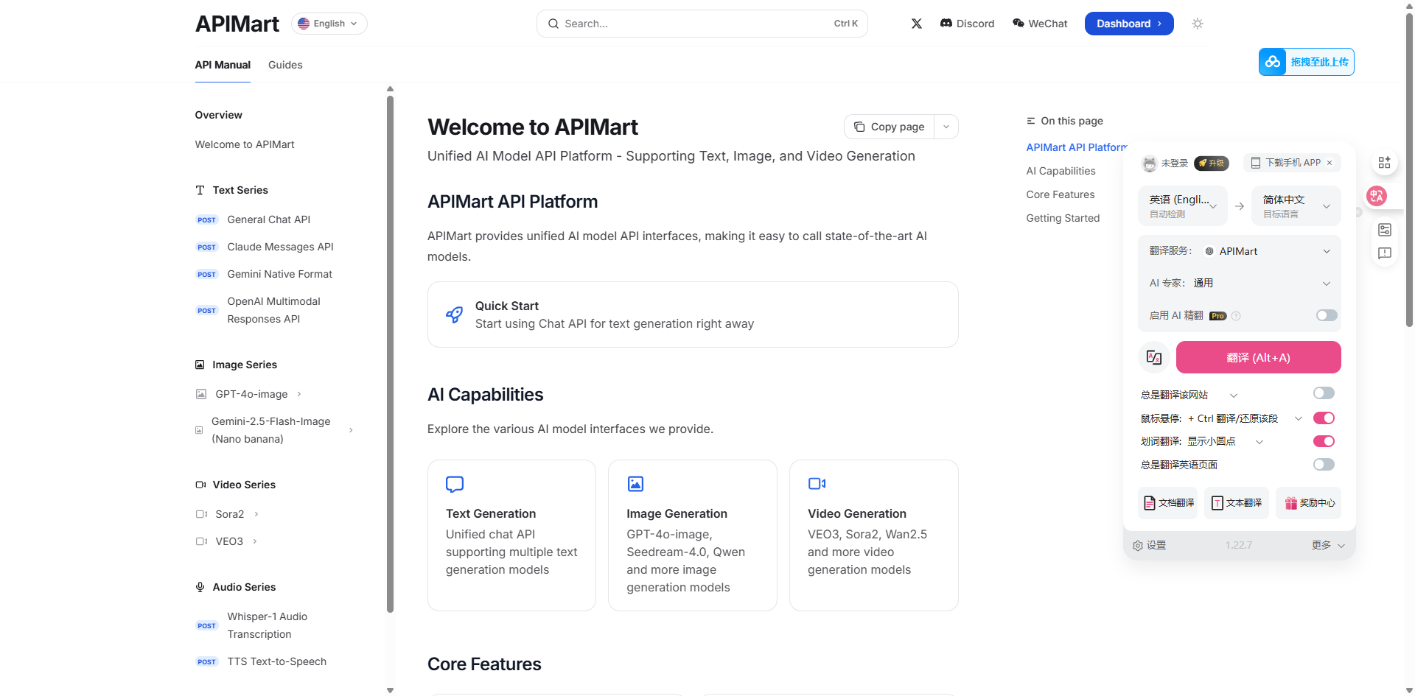Open target language Simplified Chinese dropdown
Image resolution: width=1415 pixels, height=696 pixels.
coord(1296,206)
